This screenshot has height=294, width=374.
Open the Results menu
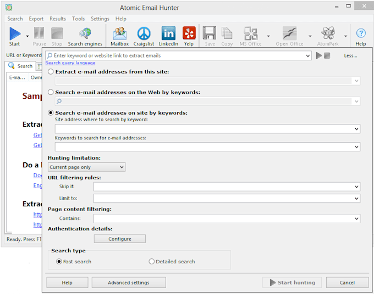tap(58, 19)
